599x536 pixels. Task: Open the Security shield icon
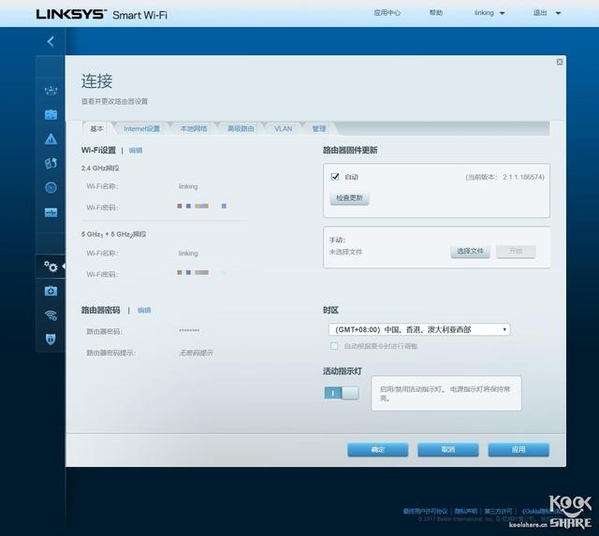(x=51, y=339)
